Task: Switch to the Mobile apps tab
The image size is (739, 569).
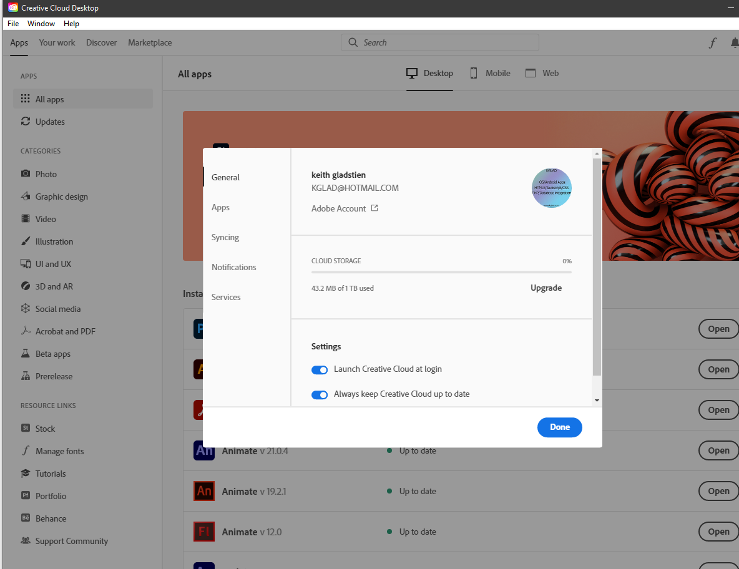Action: point(490,73)
